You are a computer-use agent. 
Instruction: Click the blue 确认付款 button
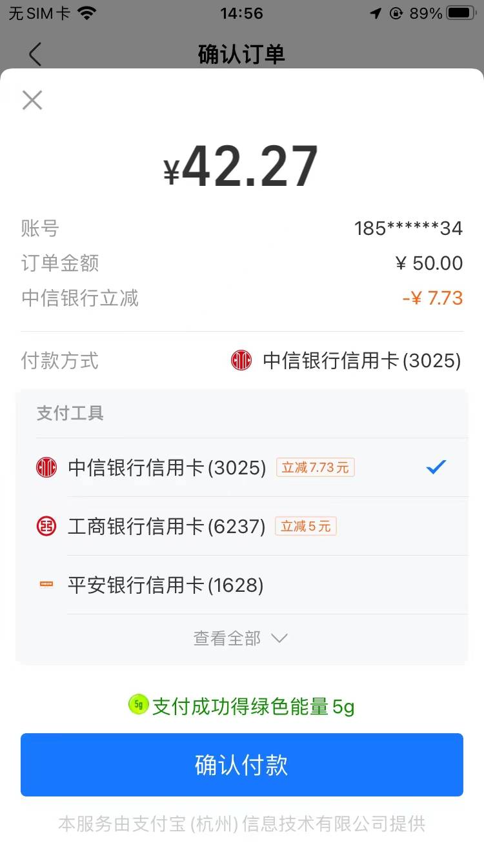pos(242,765)
